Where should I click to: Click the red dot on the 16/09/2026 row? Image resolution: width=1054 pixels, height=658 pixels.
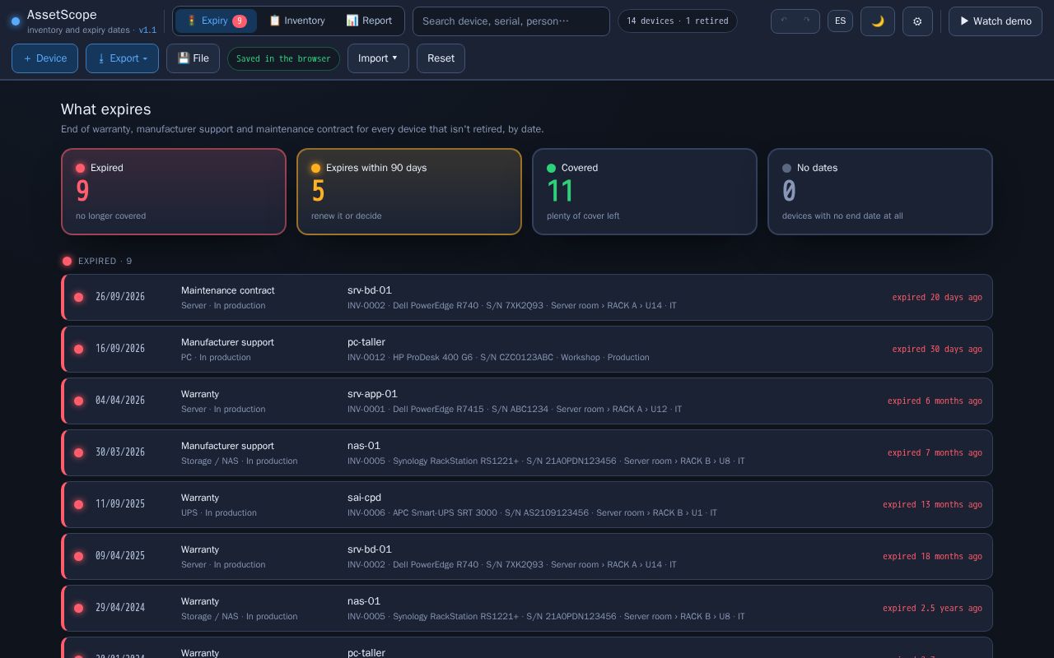[x=78, y=349]
